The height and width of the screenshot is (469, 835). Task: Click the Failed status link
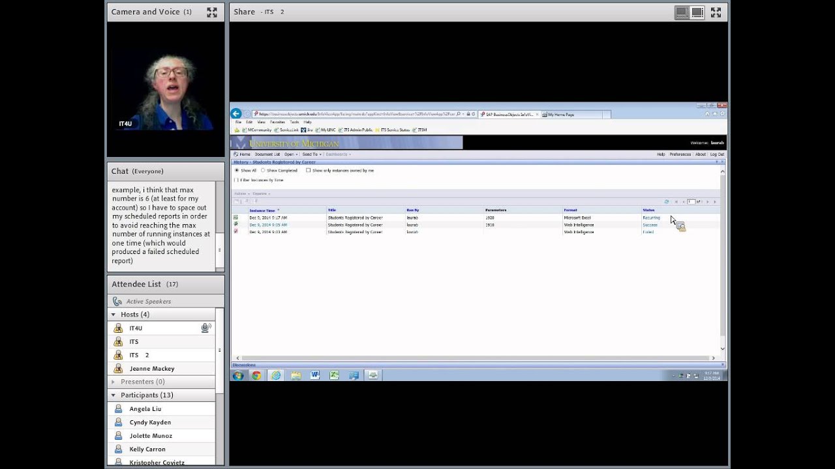point(648,232)
